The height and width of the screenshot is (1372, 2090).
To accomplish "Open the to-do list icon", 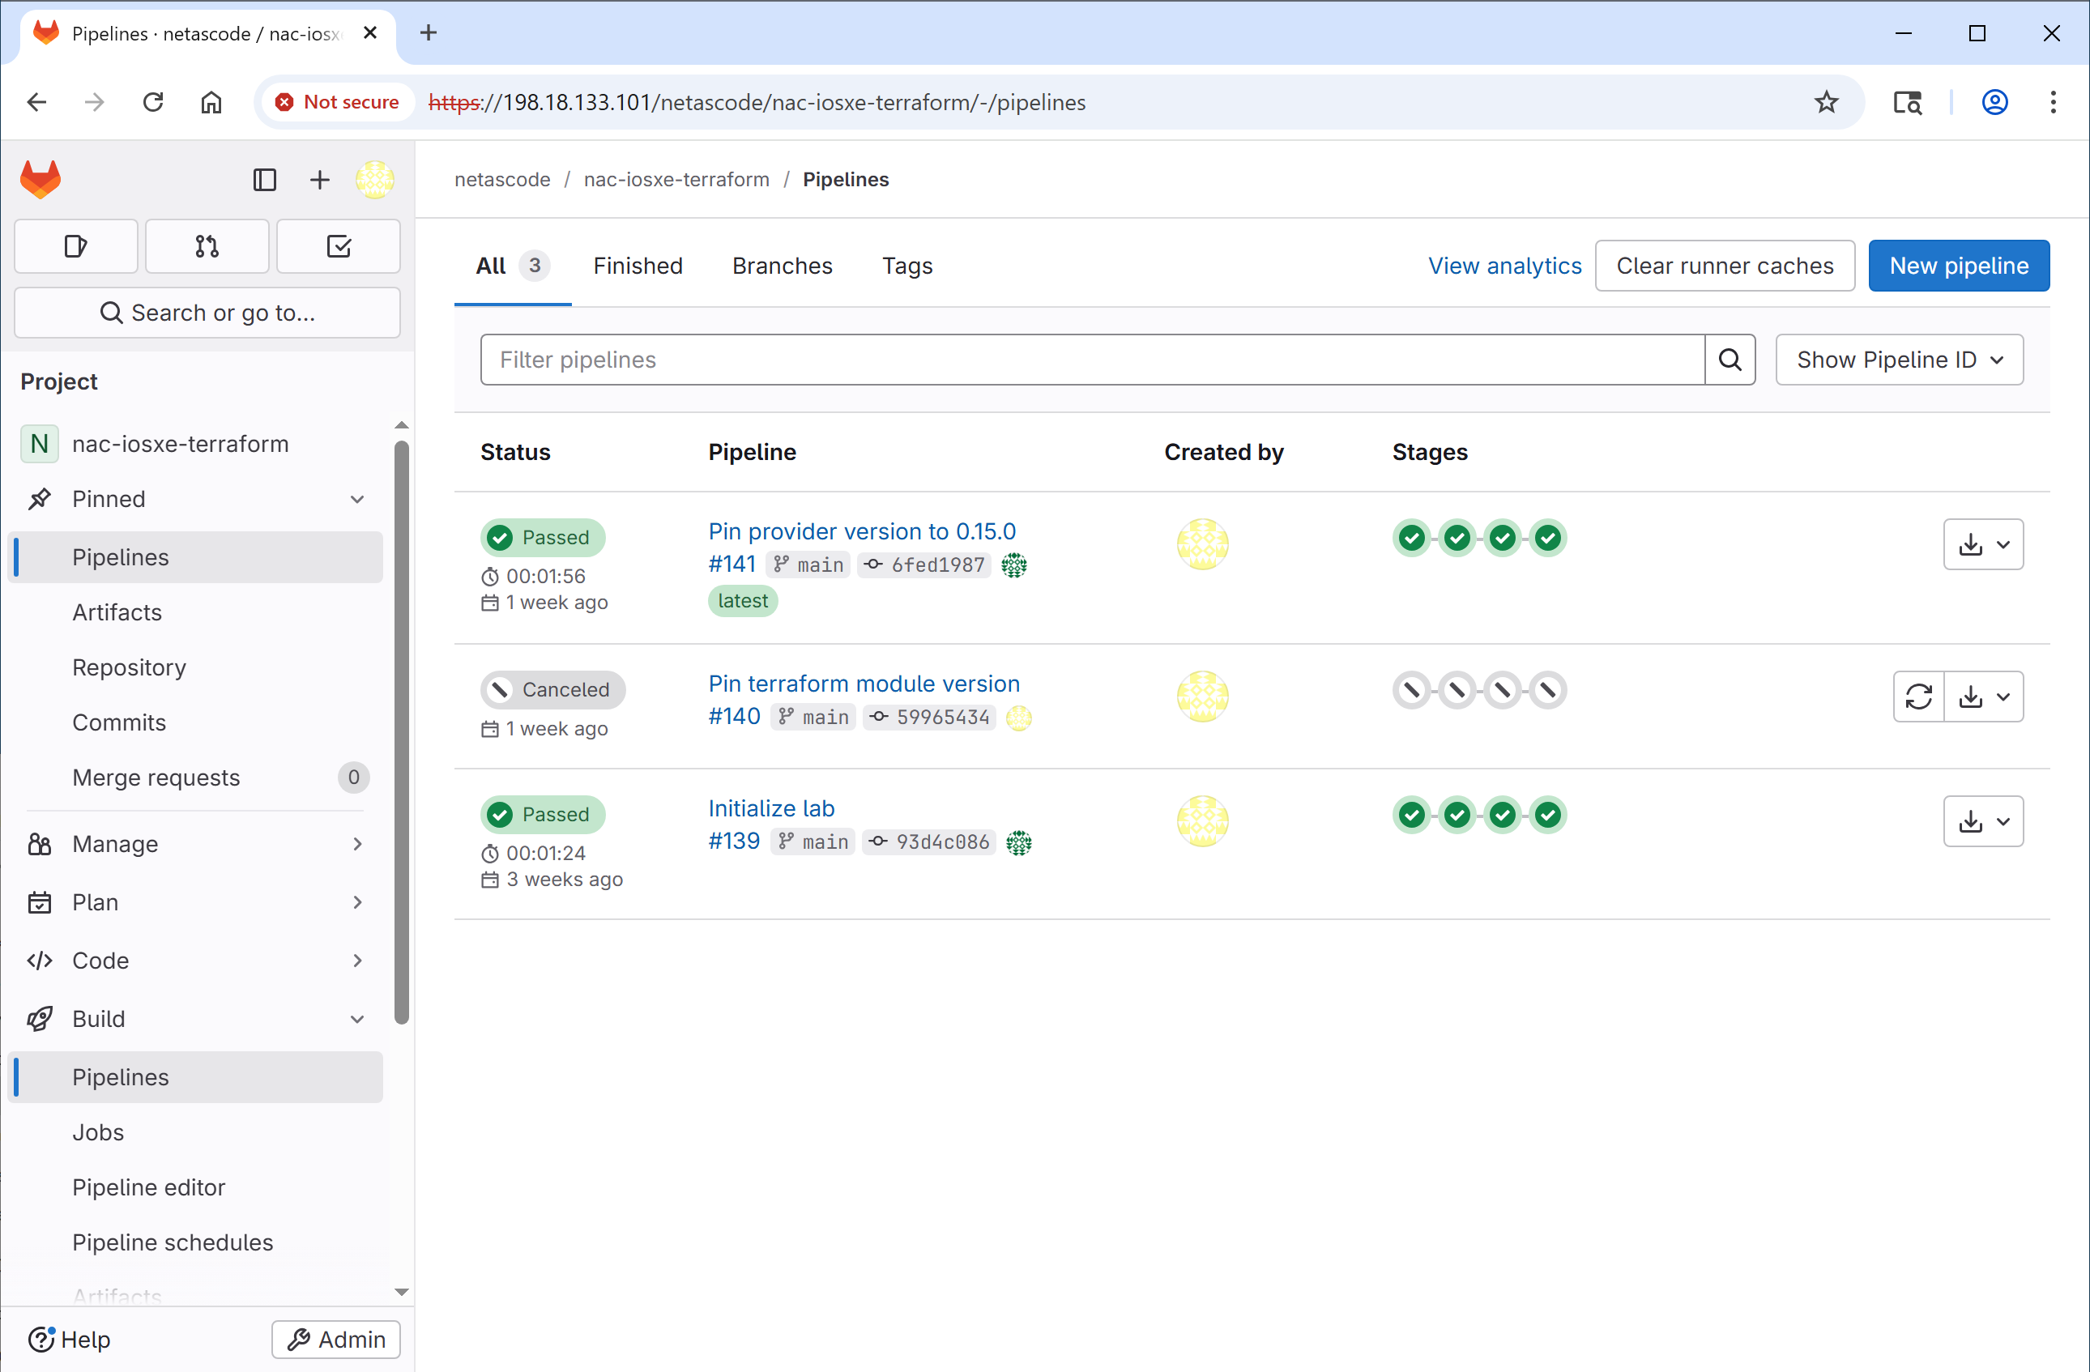I will coord(338,247).
